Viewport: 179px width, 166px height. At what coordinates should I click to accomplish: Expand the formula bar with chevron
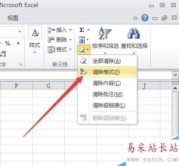pyautogui.click(x=175, y=75)
